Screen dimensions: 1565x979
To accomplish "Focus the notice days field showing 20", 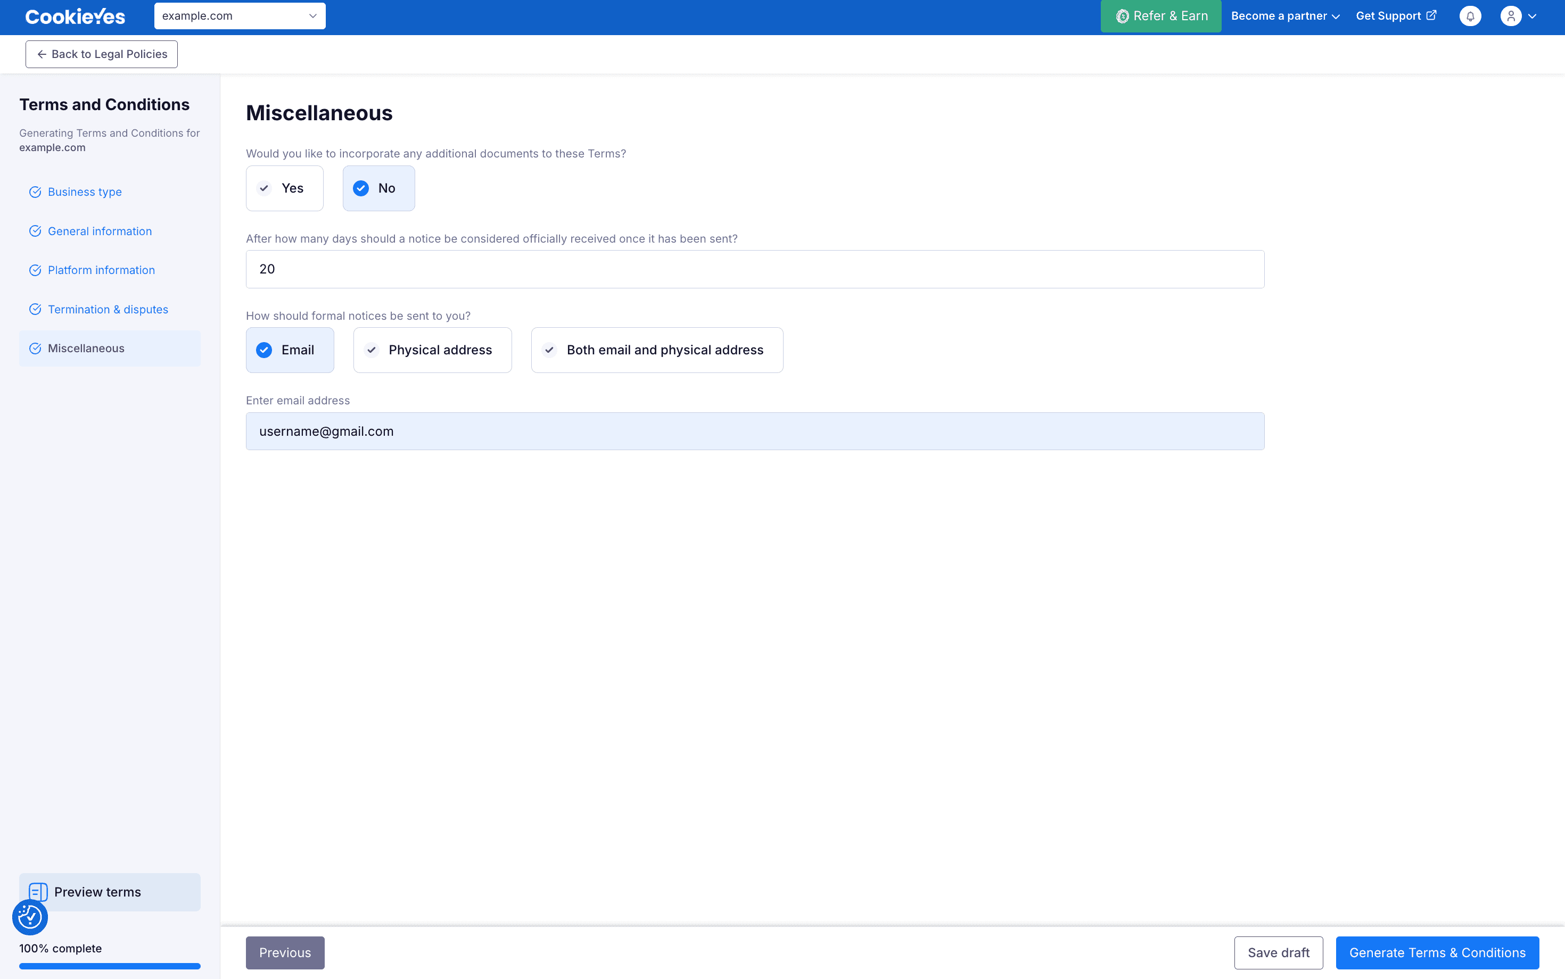I will [x=755, y=269].
